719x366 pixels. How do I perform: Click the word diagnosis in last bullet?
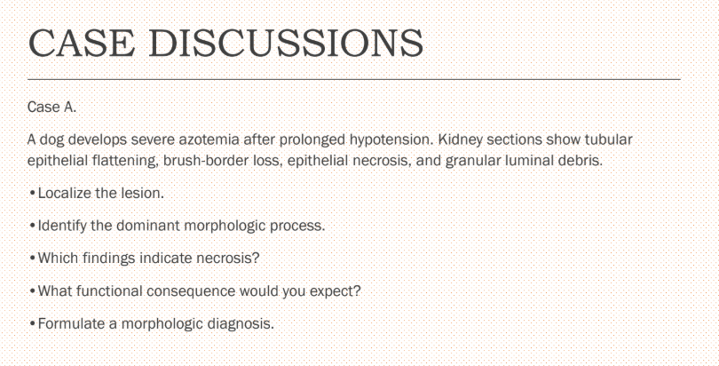tap(241, 324)
